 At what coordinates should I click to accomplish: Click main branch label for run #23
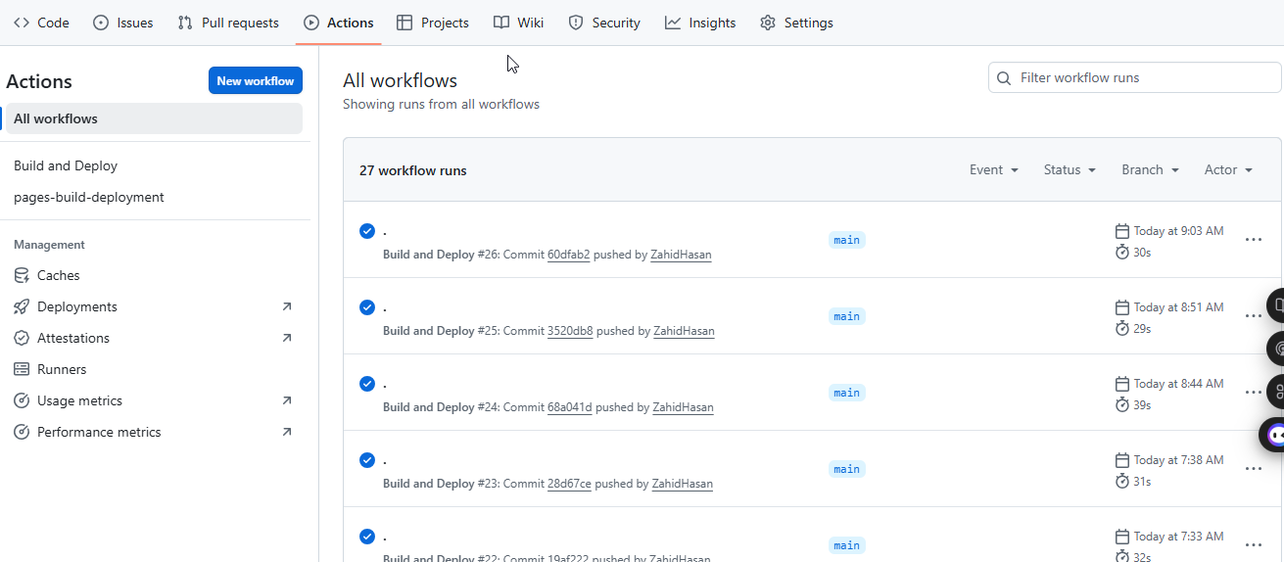(846, 469)
